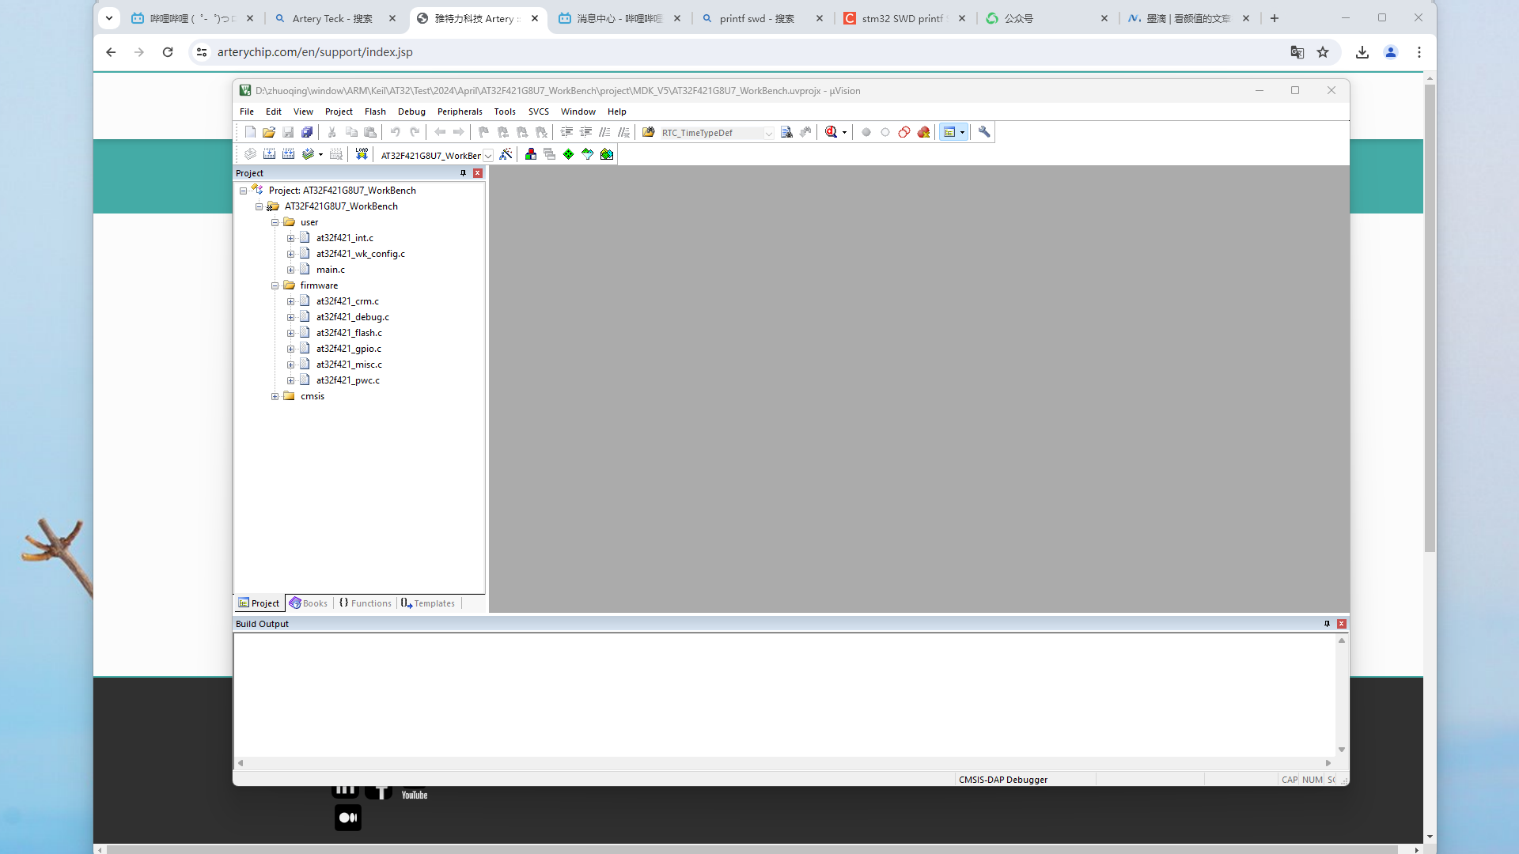Click the Rebuild all target files icon

pyautogui.click(x=288, y=154)
